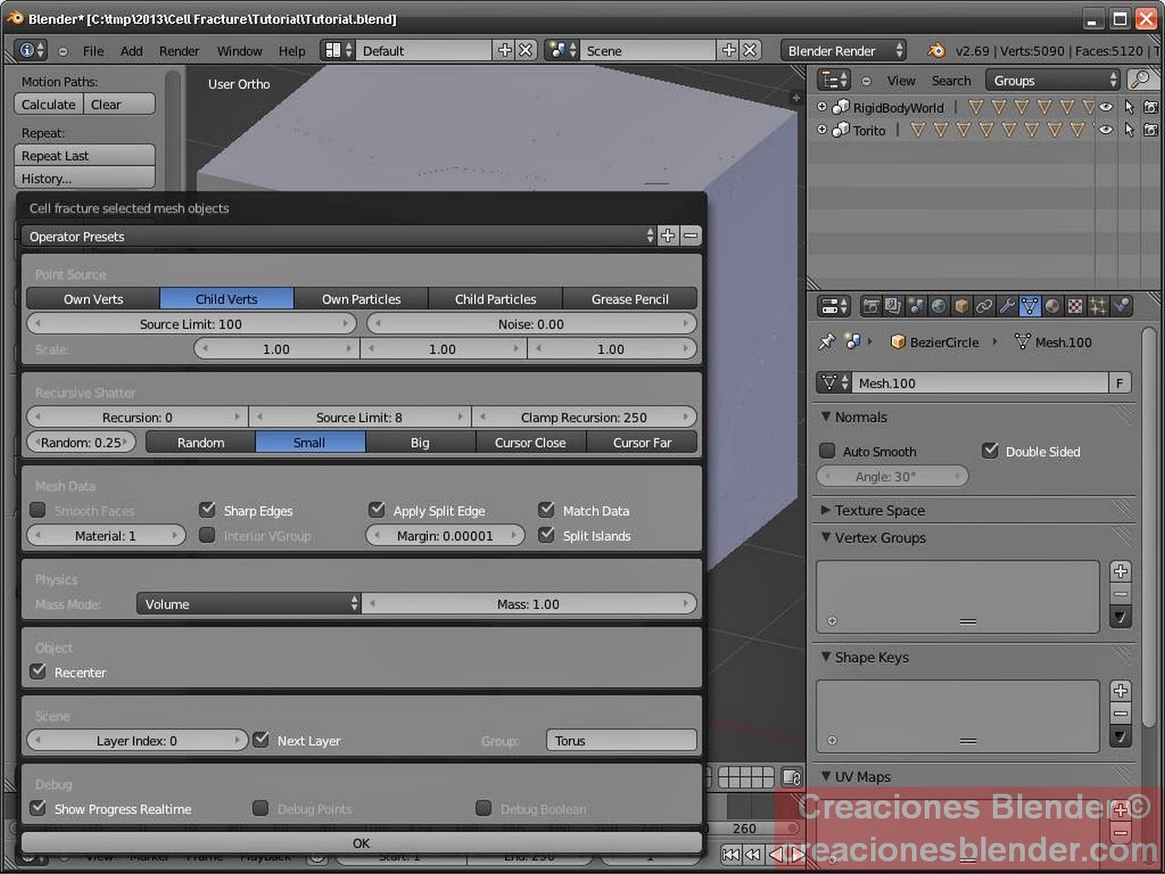
Task: Open the Modifiers tab with wrench icon
Action: 1007,306
